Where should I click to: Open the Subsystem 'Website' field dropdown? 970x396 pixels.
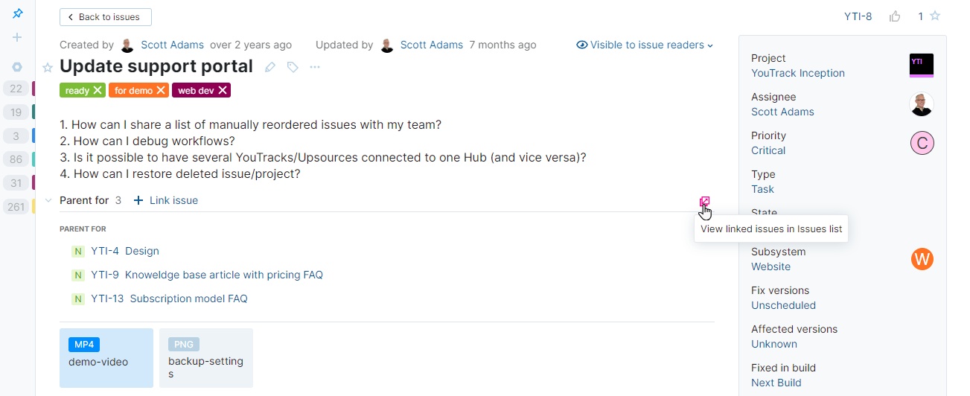click(770, 266)
